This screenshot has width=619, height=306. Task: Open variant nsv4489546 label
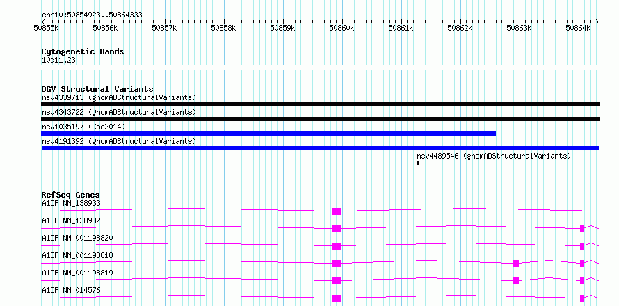tap(494, 156)
